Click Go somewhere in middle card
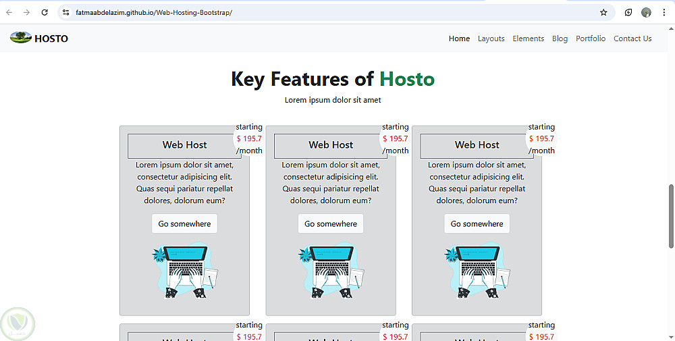675x341 pixels. tap(331, 224)
